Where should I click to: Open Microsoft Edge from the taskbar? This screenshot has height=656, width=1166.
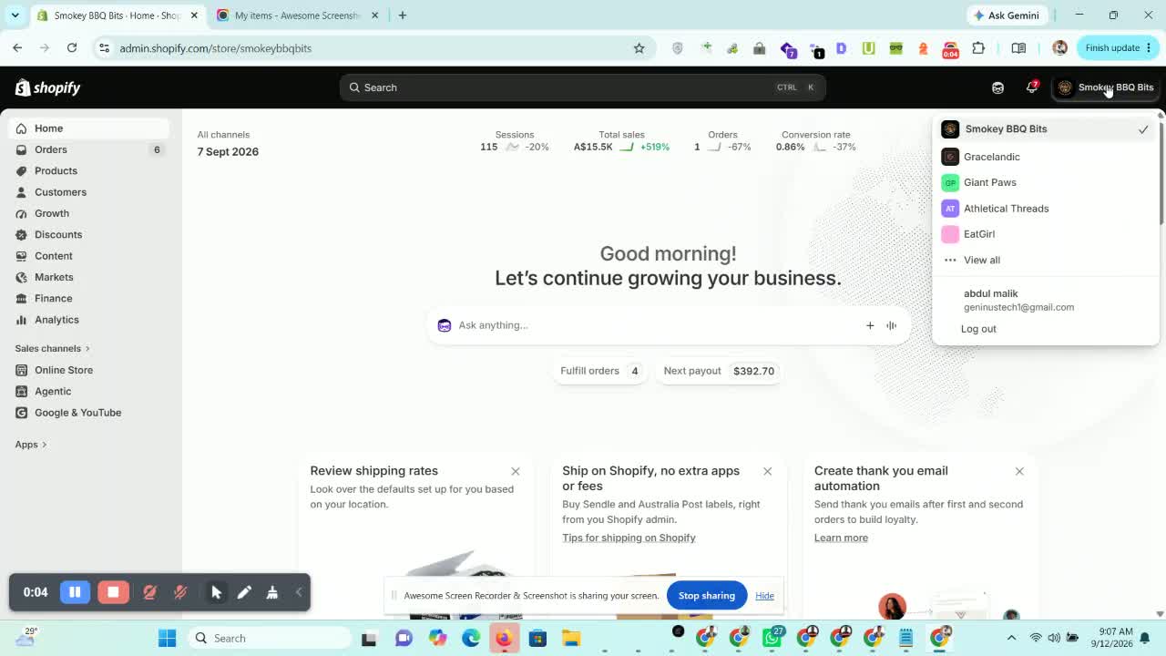point(471,638)
